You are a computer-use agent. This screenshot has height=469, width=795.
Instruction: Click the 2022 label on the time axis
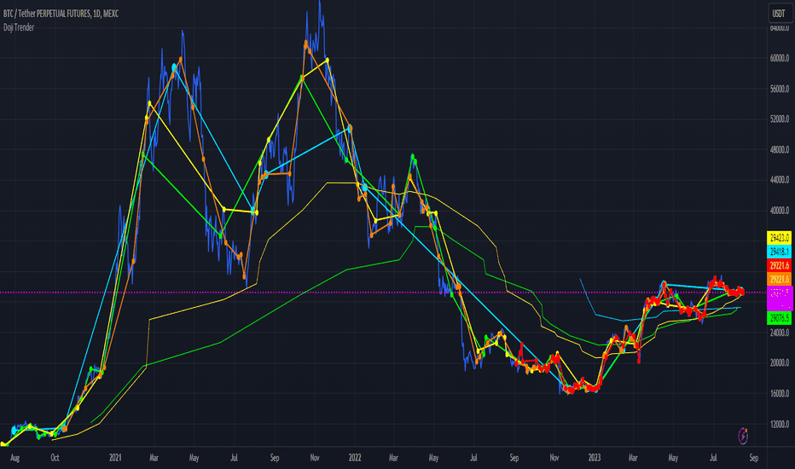click(354, 458)
